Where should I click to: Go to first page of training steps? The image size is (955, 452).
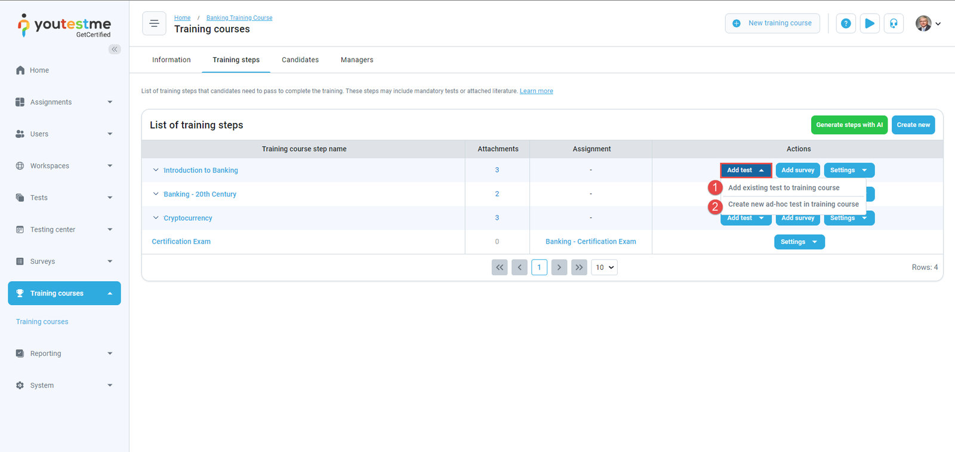pyautogui.click(x=500, y=267)
